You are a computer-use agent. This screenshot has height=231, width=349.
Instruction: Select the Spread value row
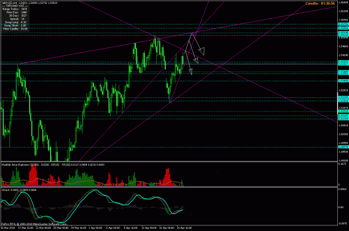point(17,19)
